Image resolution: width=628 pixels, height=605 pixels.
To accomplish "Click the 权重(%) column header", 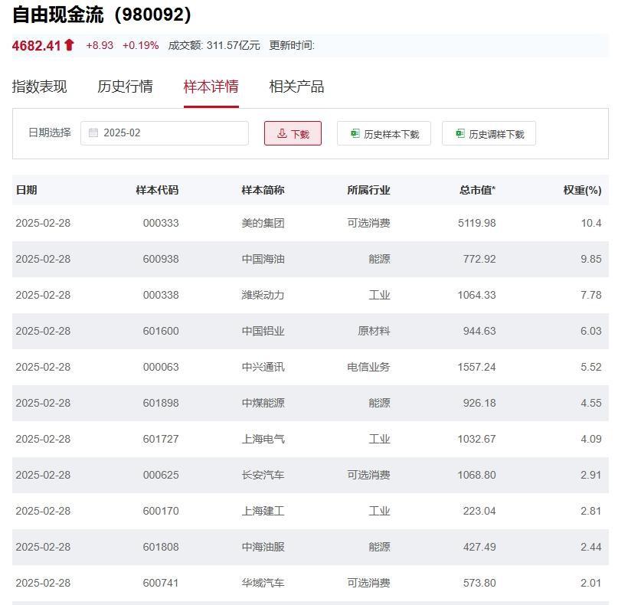I will (582, 190).
